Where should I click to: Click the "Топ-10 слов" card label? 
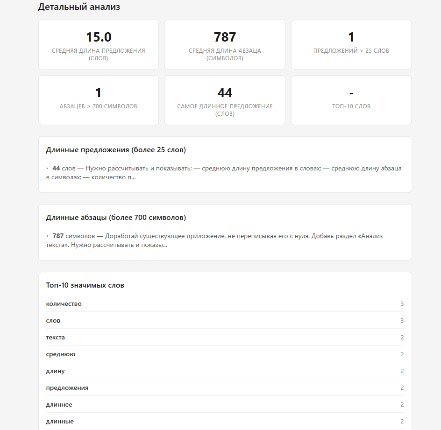pos(351,106)
